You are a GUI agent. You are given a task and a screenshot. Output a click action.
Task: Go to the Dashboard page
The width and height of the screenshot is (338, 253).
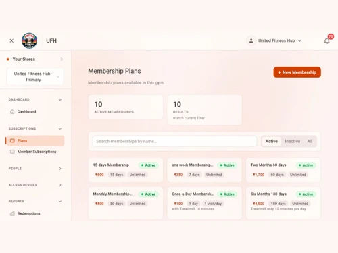[x=35, y=112]
